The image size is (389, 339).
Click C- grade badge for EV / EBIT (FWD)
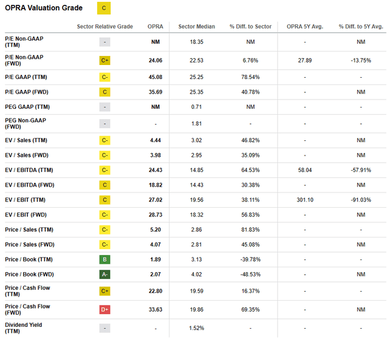(x=105, y=214)
